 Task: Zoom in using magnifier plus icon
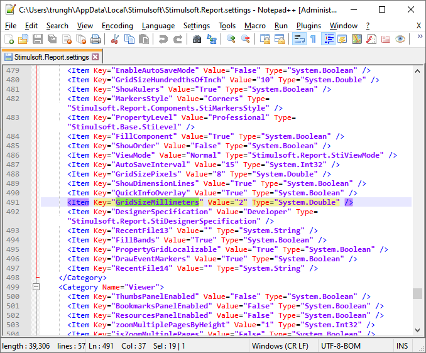tap(231, 39)
